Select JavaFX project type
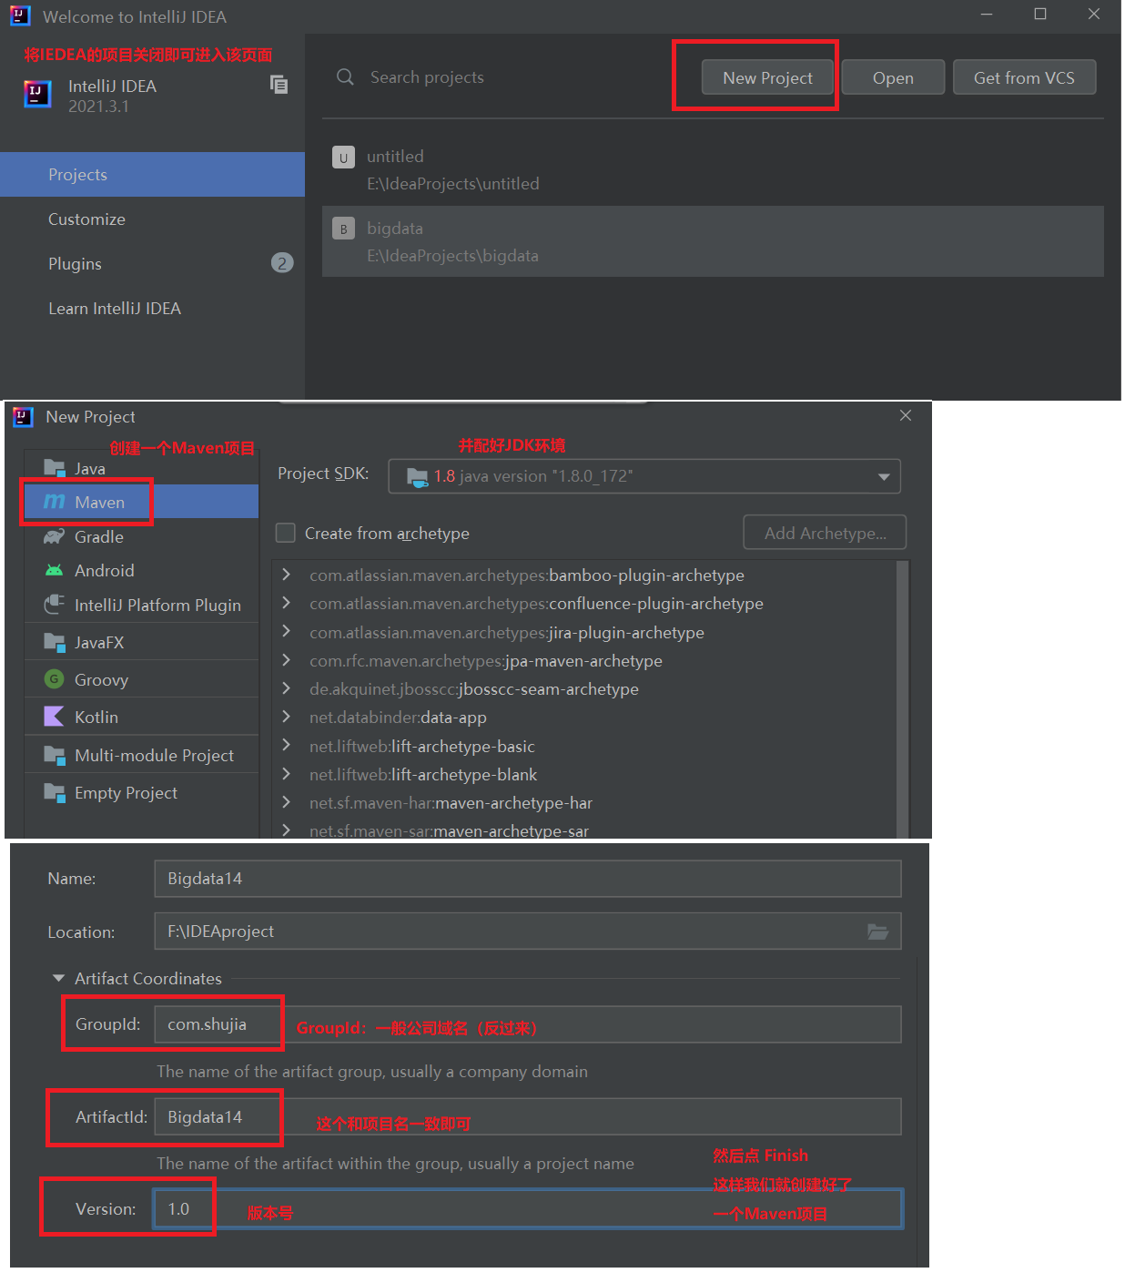This screenshot has height=1283, width=1135. pos(141,642)
